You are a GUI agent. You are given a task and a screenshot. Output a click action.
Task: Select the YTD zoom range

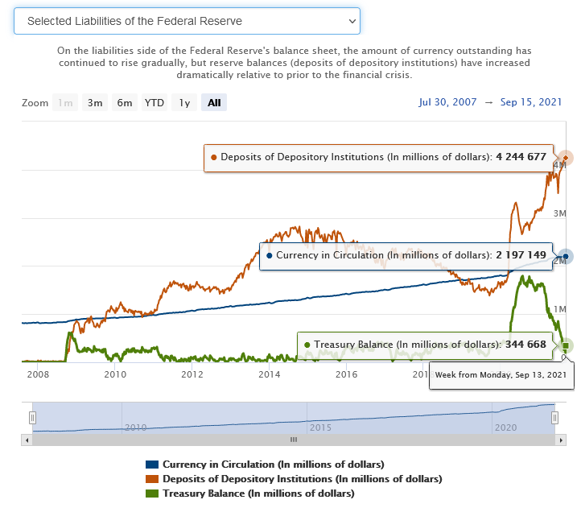click(155, 103)
